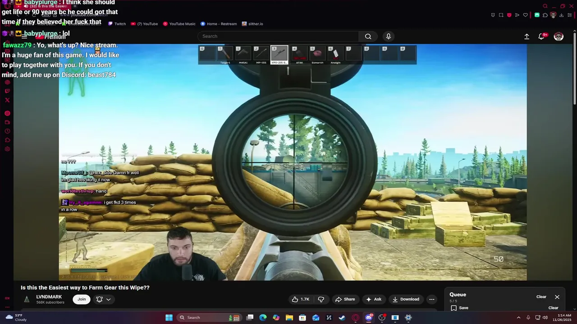Click the video title 'Is this the Easiest way'
Screen dimensions: 577x324
tap(85, 288)
